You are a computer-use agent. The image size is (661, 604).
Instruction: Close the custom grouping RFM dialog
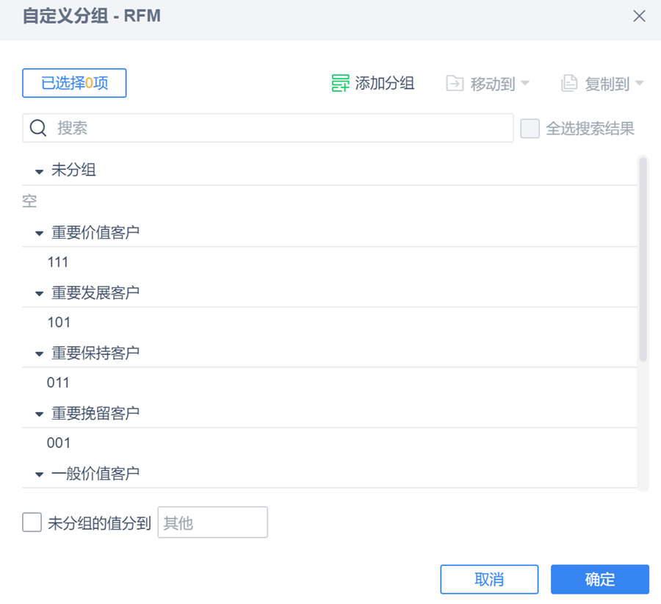click(x=639, y=16)
